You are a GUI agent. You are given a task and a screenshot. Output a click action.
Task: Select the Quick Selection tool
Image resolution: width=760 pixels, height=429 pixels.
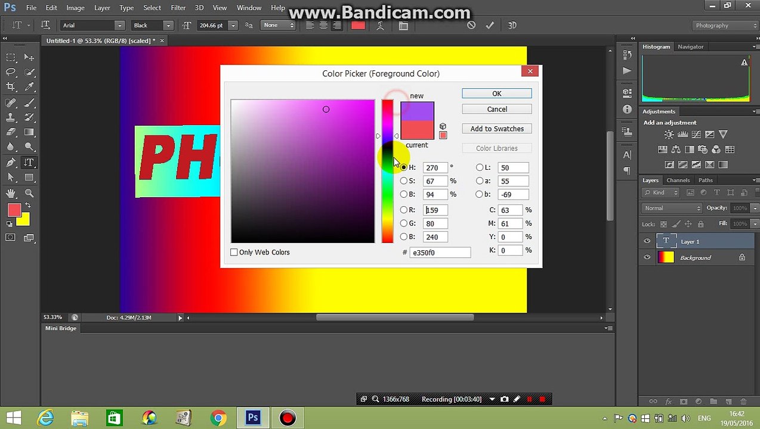click(29, 72)
